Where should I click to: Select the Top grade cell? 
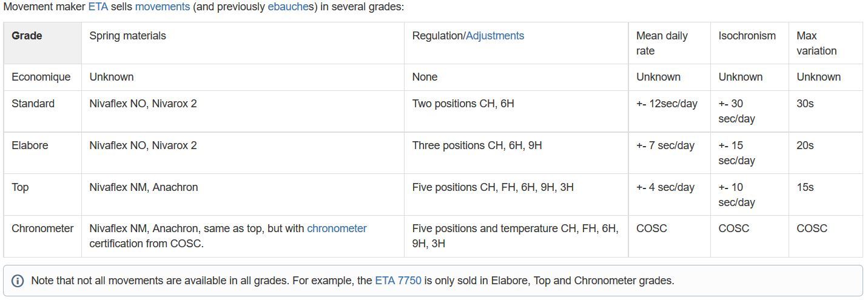42,195
